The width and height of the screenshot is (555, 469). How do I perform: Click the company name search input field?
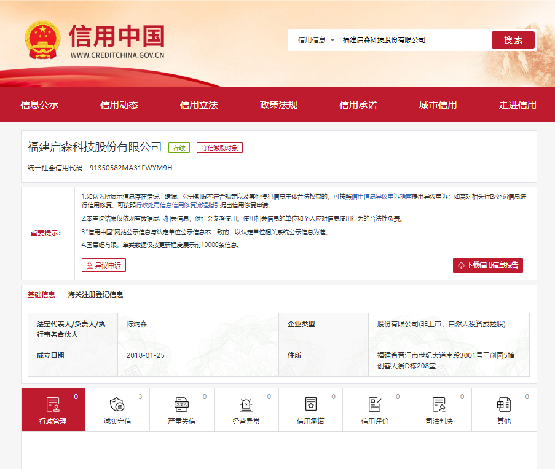(x=412, y=40)
